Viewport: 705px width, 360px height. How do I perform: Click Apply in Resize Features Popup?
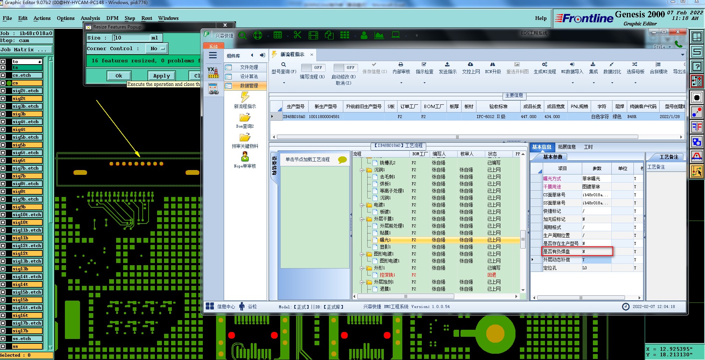162,76
